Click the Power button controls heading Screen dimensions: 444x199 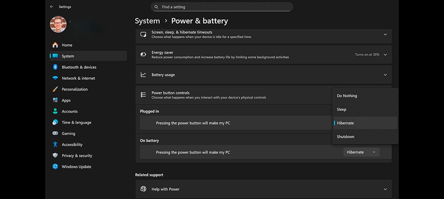(x=170, y=93)
